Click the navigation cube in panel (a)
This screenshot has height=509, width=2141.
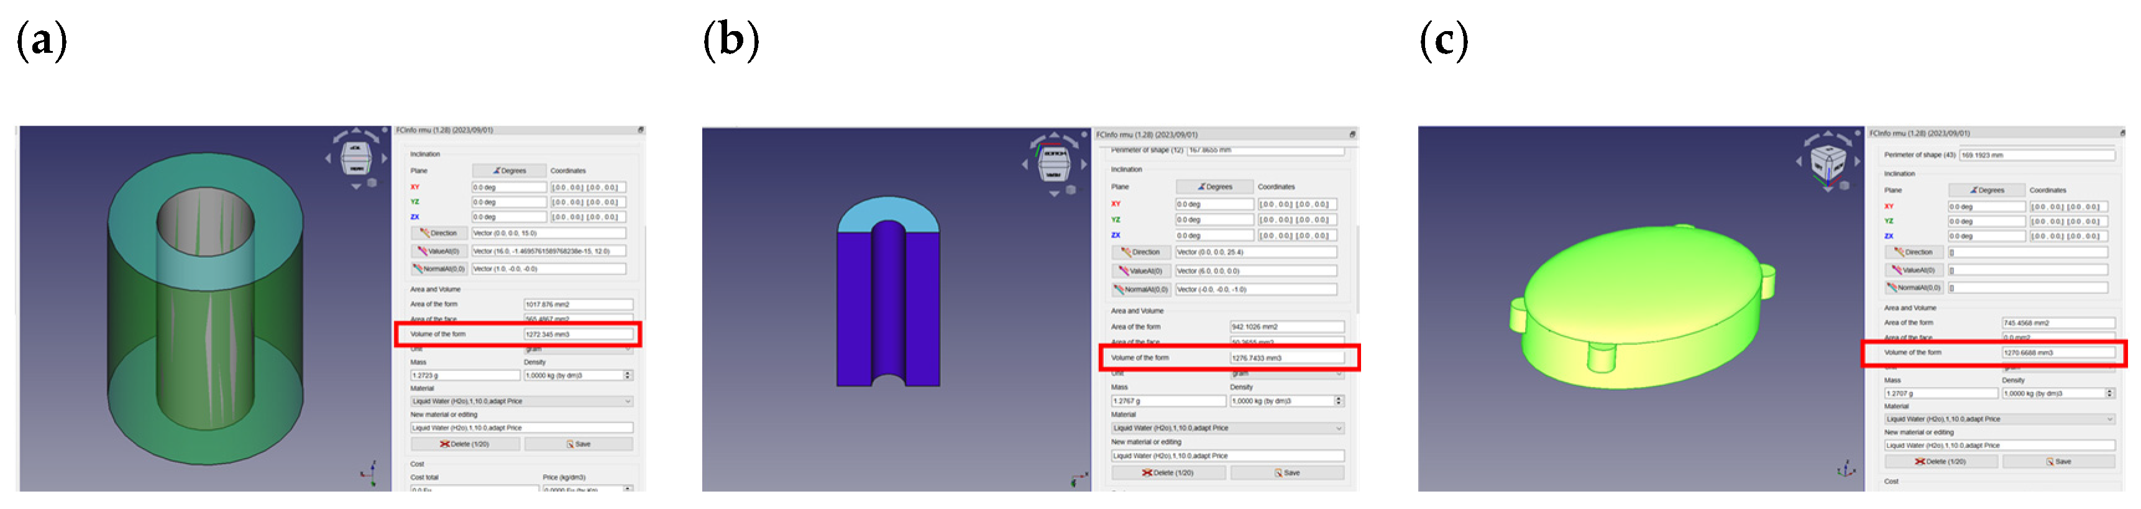[355, 157]
